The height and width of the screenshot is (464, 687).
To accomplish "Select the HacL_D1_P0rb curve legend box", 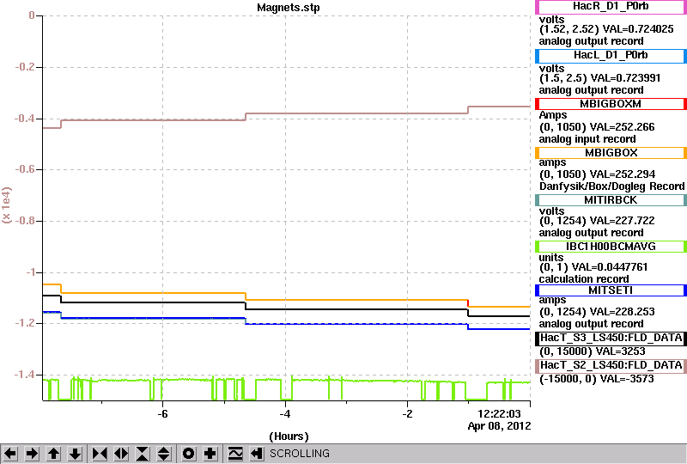I will click(611, 55).
